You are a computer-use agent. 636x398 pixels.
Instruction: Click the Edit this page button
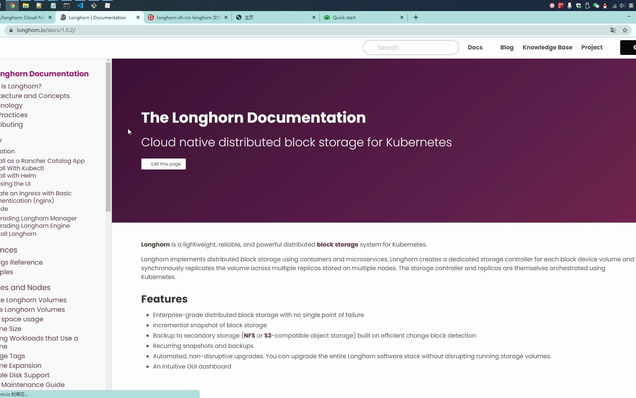(163, 164)
